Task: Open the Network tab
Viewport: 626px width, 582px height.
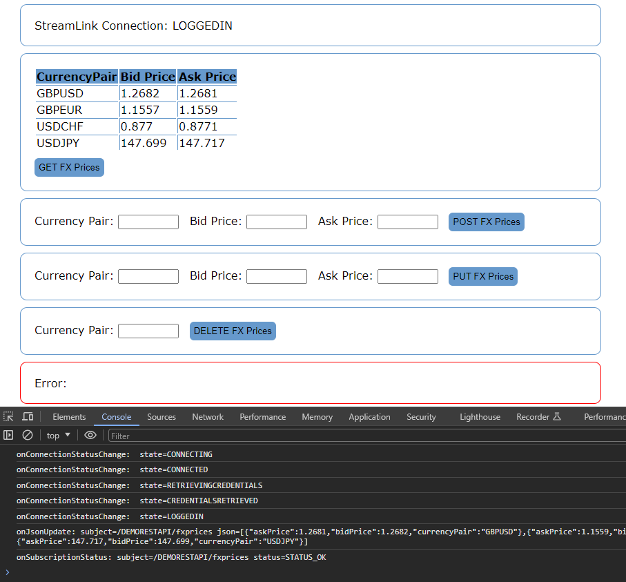Action: [208, 416]
